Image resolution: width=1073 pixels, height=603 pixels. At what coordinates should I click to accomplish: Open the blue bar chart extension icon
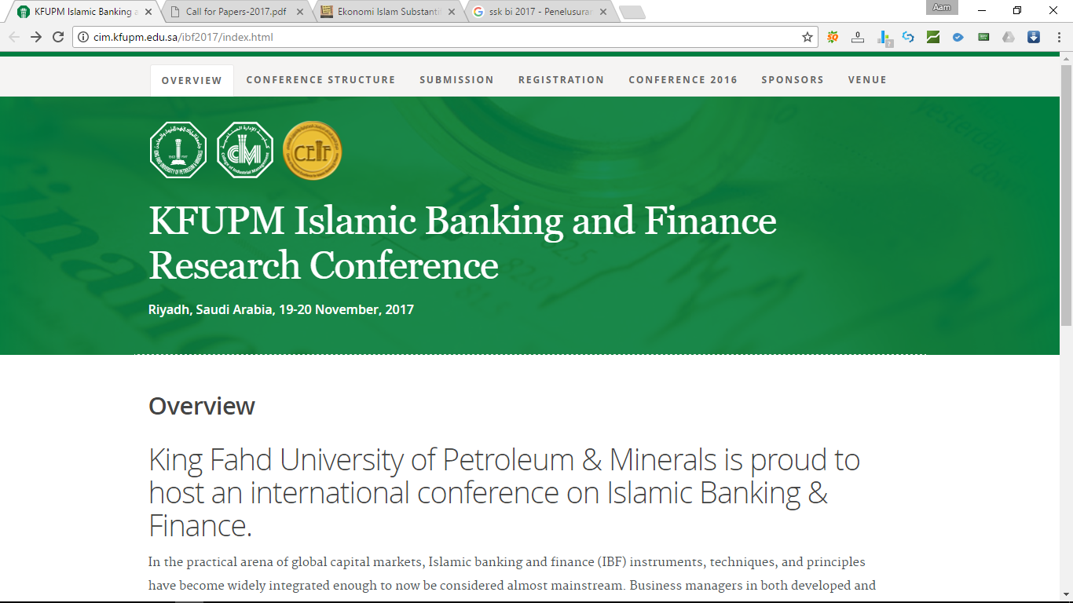(884, 38)
